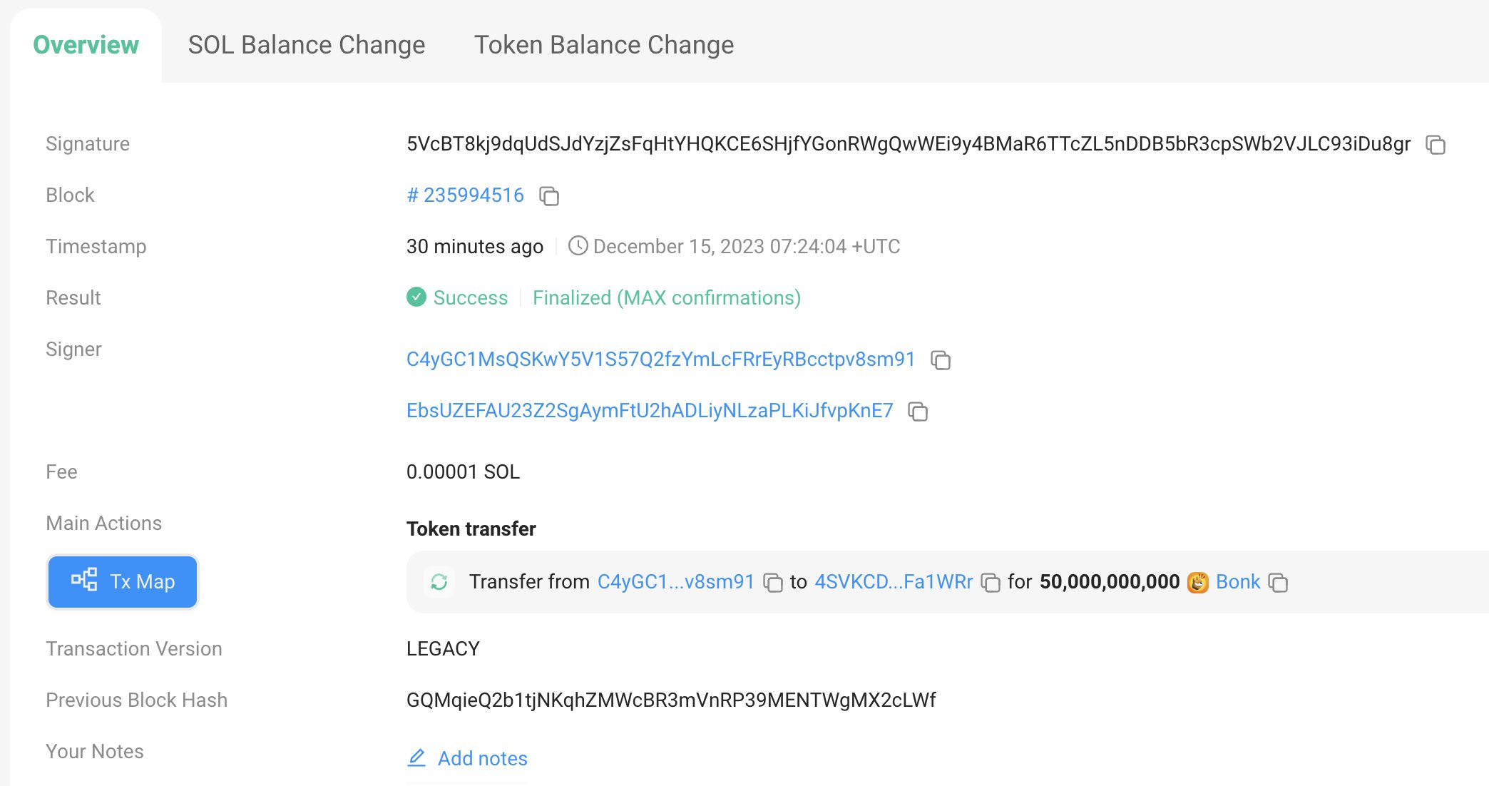Copy first signer address C4yGC1Ms
Viewport: 1489px width, 786px height.
(x=941, y=360)
